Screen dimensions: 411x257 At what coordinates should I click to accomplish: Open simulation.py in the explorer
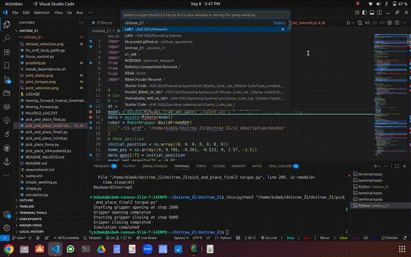[37, 193]
